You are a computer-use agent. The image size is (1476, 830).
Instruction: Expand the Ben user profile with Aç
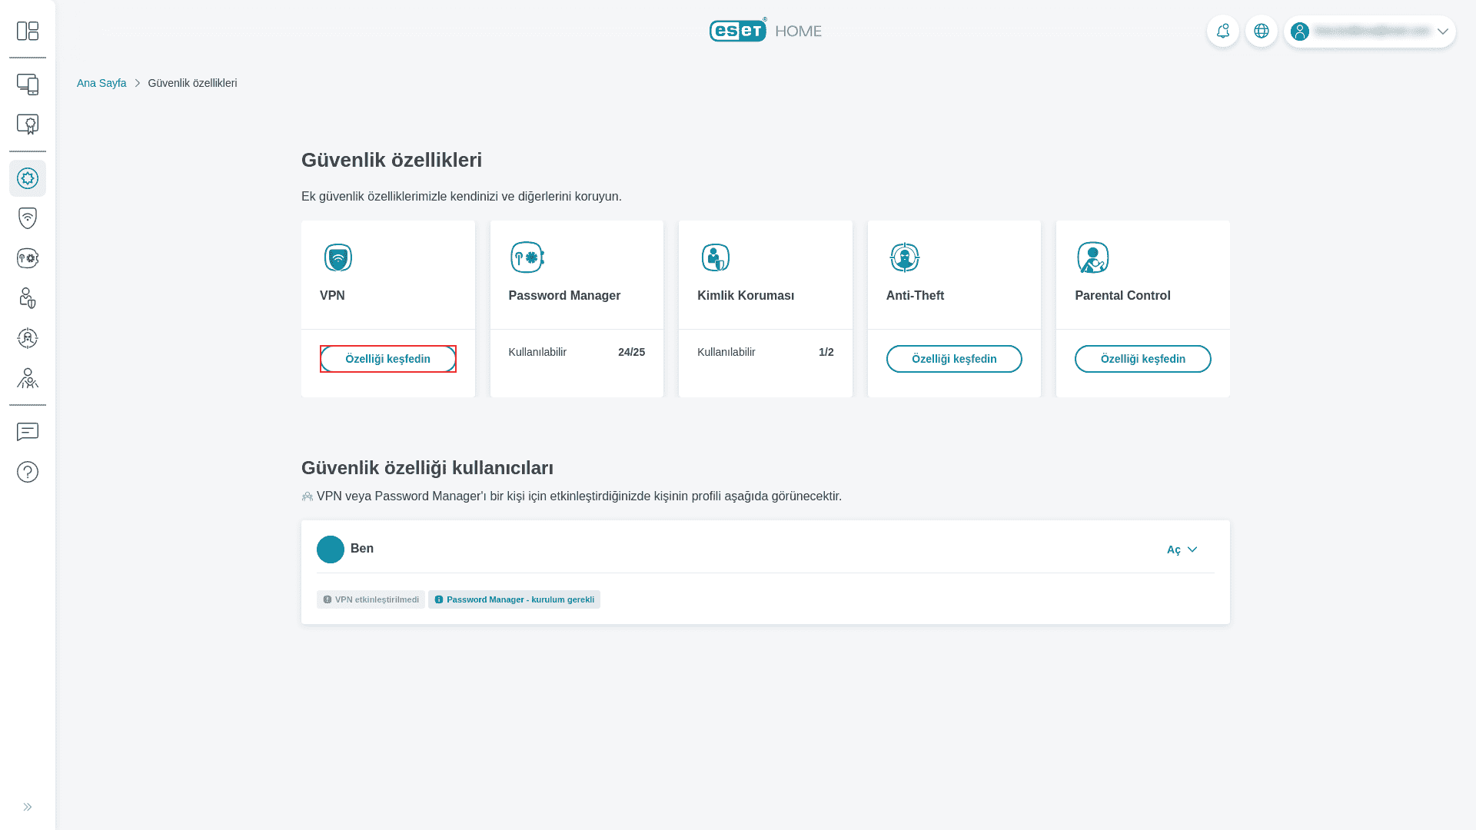pos(1182,549)
